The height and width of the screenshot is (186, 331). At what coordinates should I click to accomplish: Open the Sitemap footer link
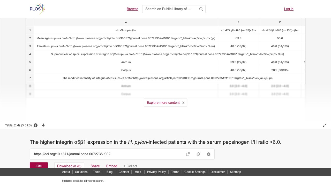coord(235,172)
